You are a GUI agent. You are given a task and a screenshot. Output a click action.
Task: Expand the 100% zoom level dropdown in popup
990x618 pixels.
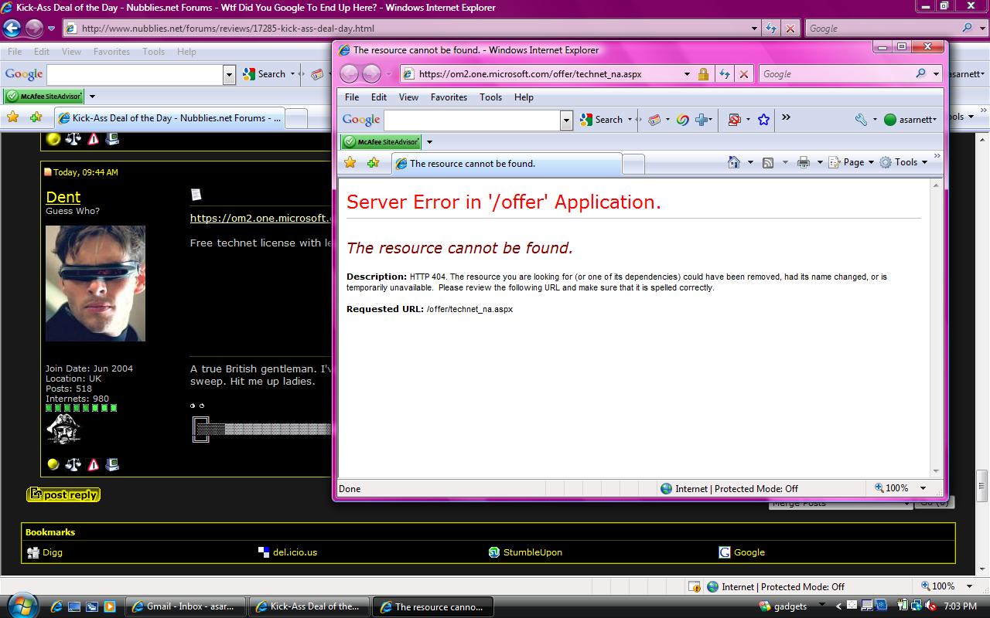click(x=922, y=488)
